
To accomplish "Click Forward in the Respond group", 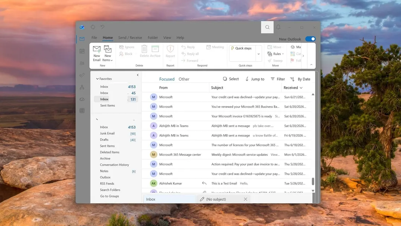I will click(x=190, y=61).
